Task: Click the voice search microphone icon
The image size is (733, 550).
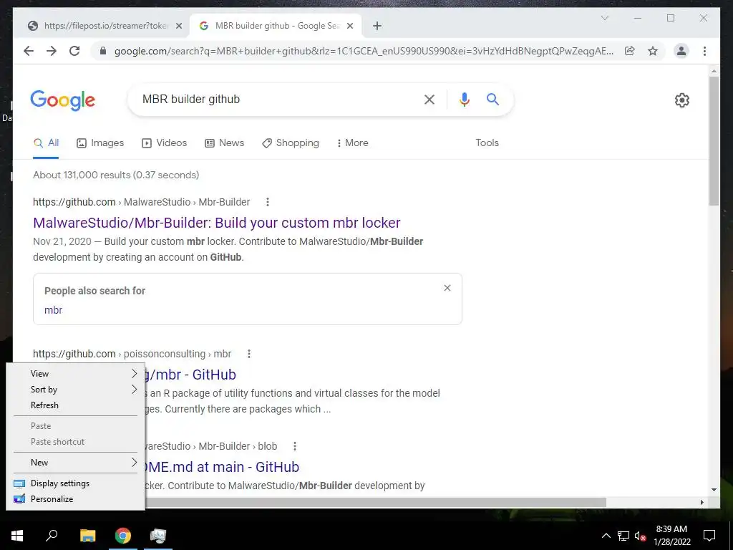Action: [x=464, y=100]
